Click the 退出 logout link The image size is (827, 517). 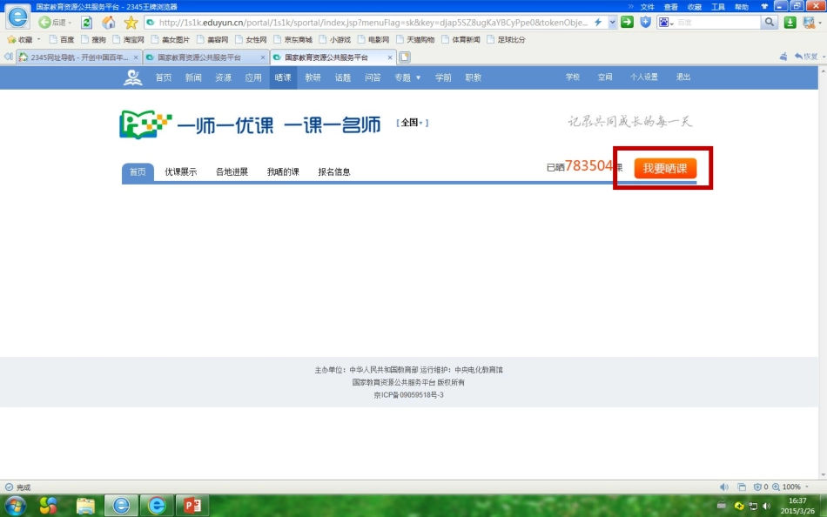(683, 77)
